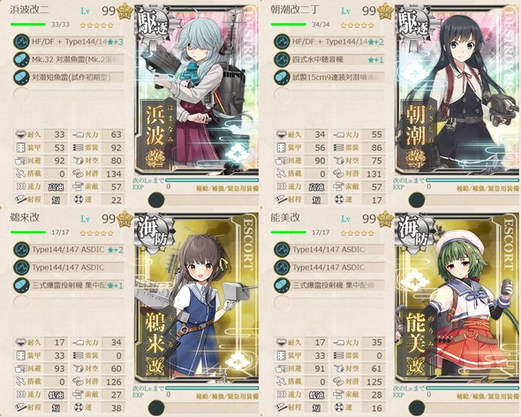The width and height of the screenshot is (521, 417).
Task: Click Noumi's reinforcement expansion slot circle
Action: pos(417,407)
